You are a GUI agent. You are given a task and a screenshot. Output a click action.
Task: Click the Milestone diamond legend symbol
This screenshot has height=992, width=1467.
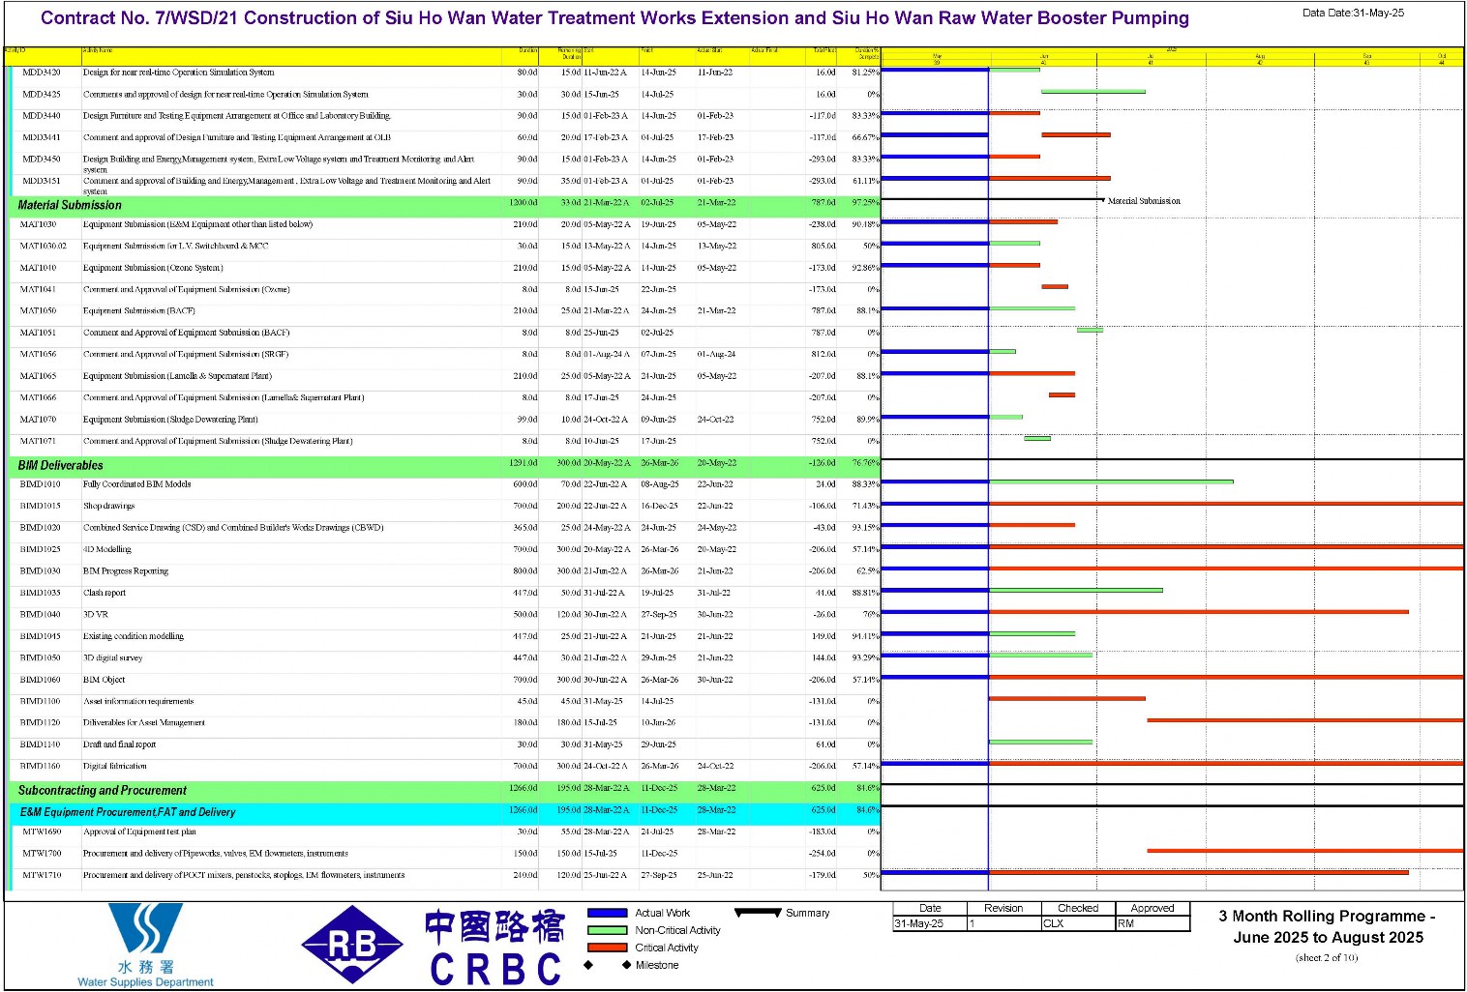[608, 965]
